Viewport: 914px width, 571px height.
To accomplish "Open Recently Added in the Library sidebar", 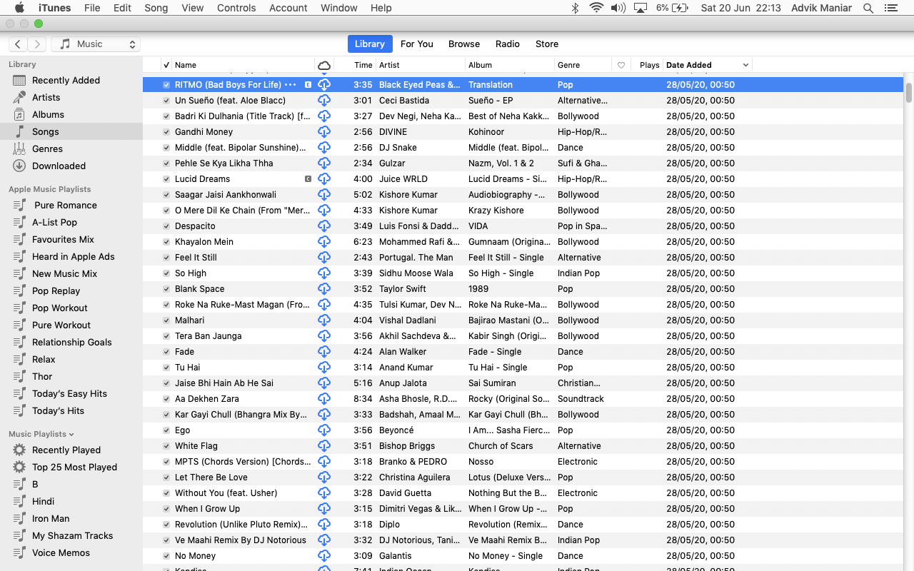I will click(x=66, y=81).
